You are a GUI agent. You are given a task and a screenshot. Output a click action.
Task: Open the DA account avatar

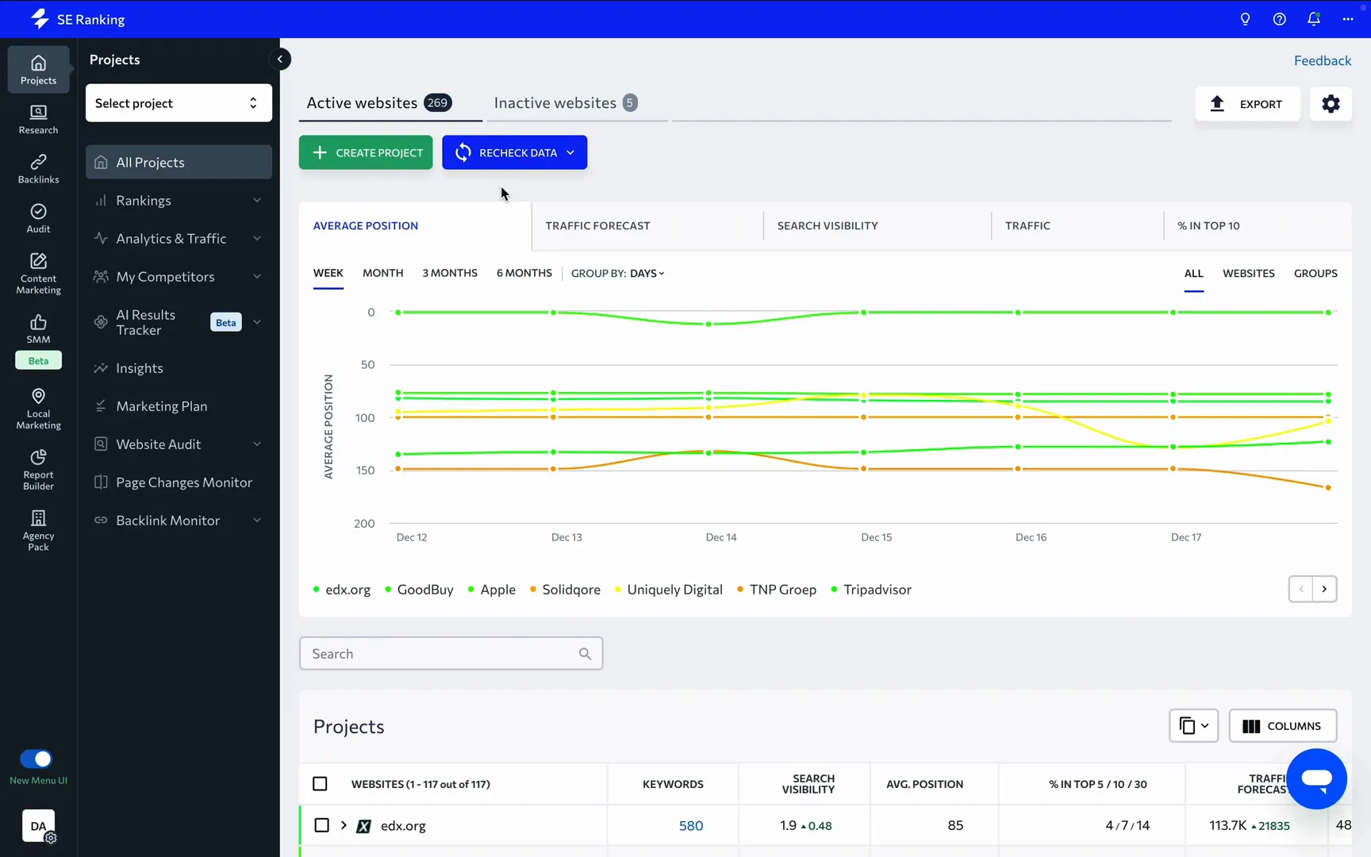tap(38, 826)
